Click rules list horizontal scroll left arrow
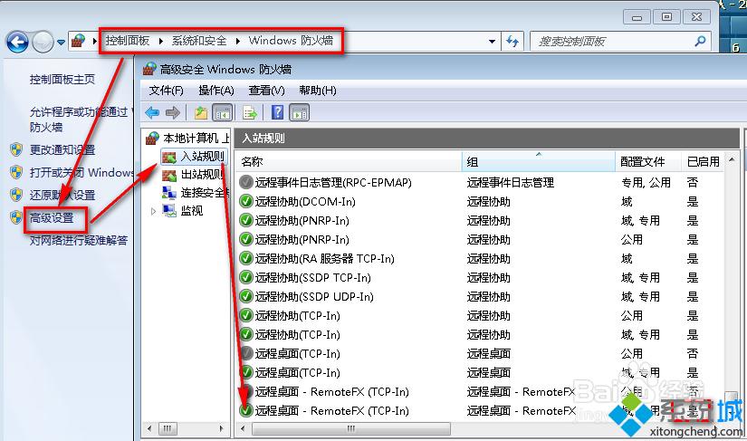The image size is (747, 441). click(243, 428)
